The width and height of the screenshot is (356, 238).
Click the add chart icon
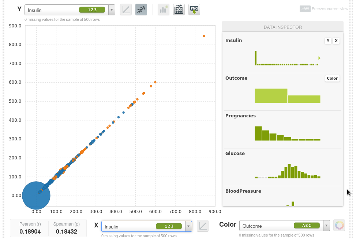pos(164,10)
